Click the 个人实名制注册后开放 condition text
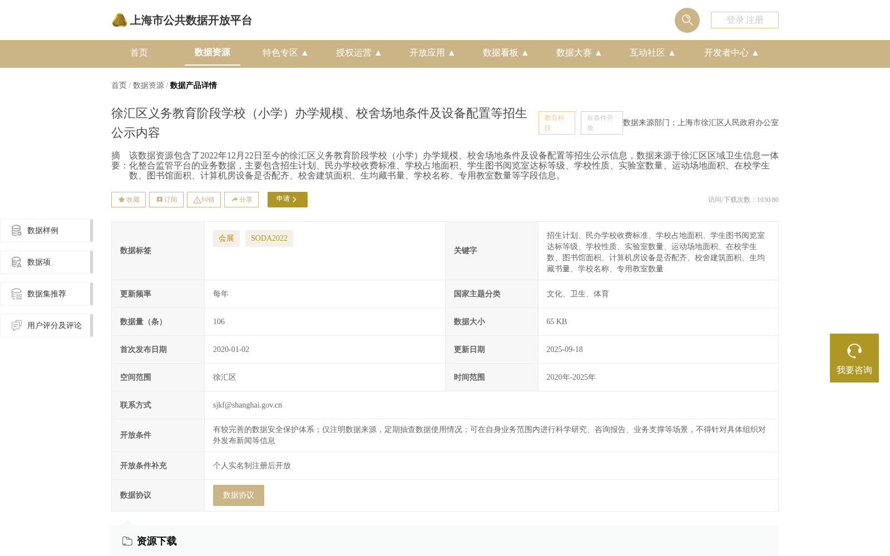Image resolution: width=890 pixels, height=556 pixels. 252,465
